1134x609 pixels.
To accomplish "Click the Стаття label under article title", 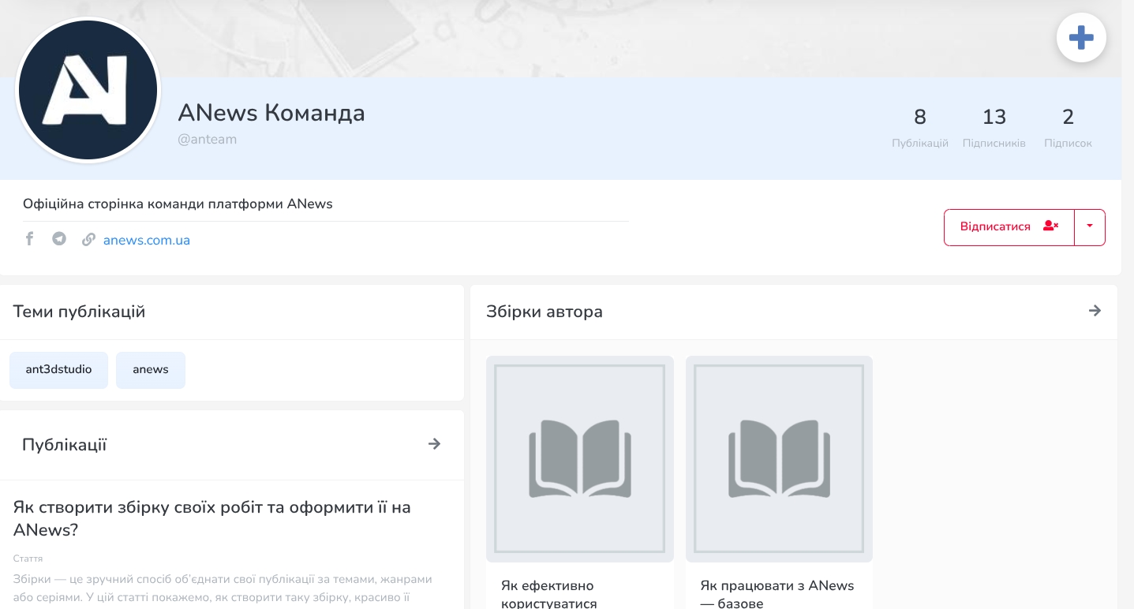I will point(28,559).
